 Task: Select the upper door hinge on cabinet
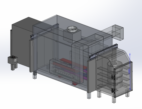click(x=113, y=77)
